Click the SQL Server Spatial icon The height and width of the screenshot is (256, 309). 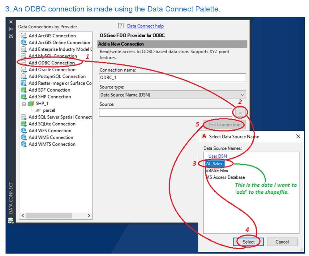point(24,117)
